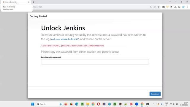Expand the tab search chevron in title bar
This screenshot has height=107, width=190.
(x=170, y=2)
